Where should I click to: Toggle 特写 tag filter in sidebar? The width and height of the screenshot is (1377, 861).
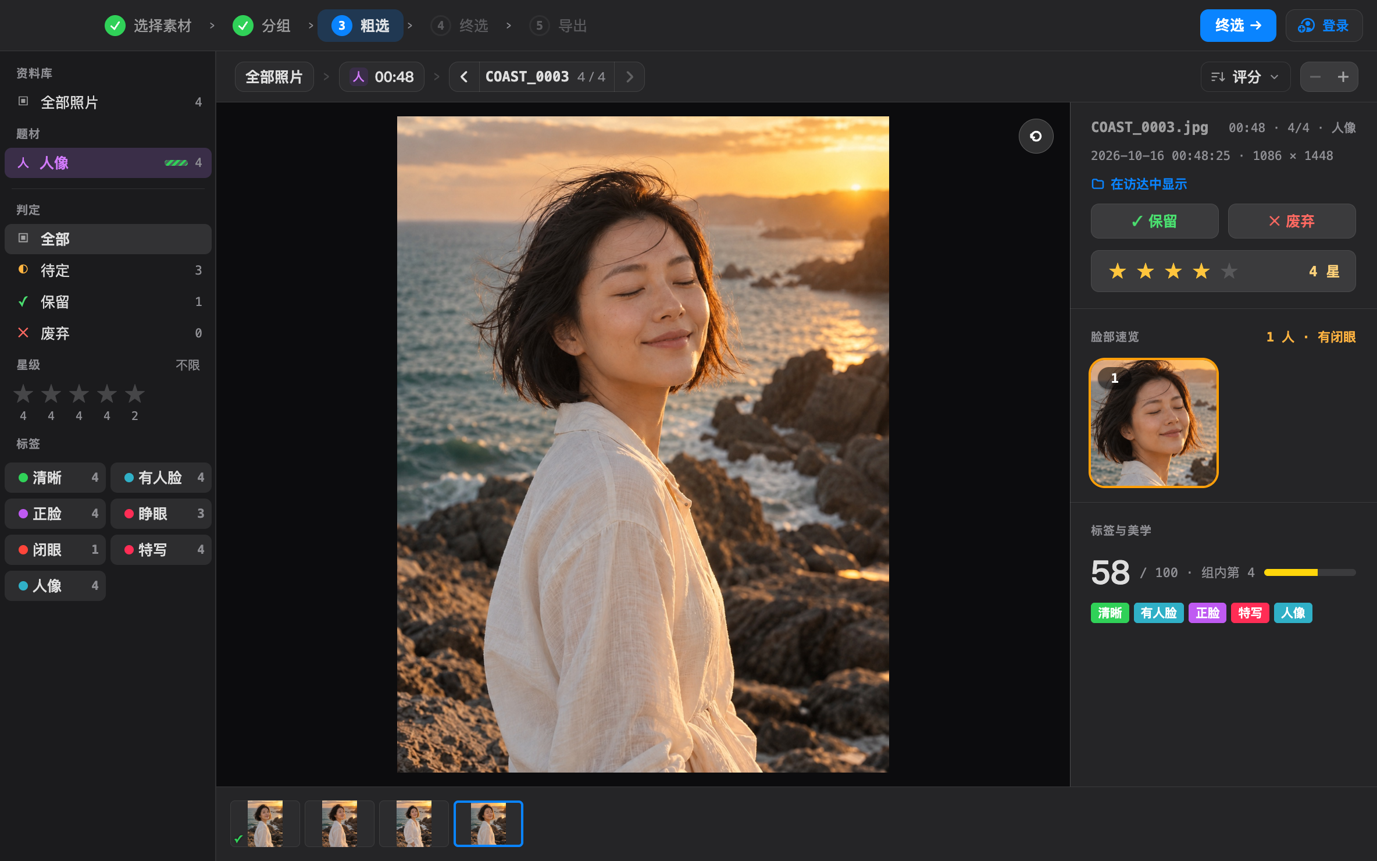161,550
